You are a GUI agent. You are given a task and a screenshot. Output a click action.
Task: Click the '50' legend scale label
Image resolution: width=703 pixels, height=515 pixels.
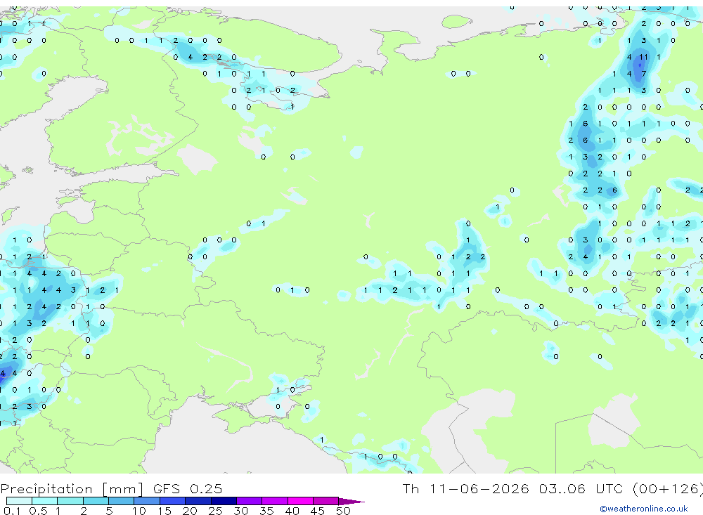tap(343, 511)
